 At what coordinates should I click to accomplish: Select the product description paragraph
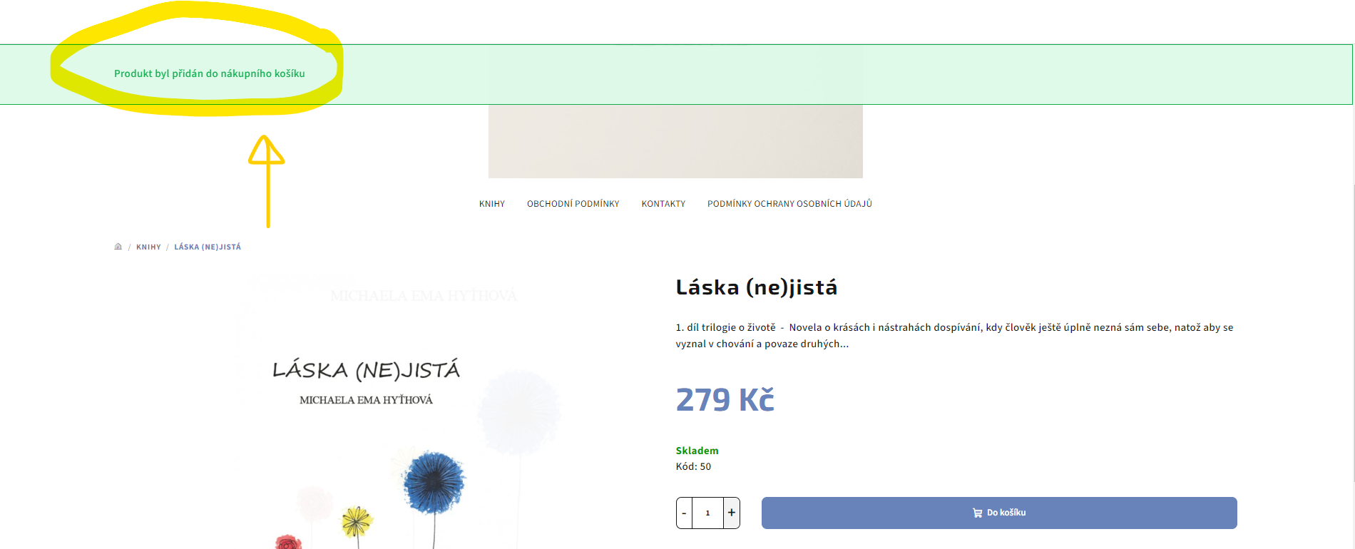pyautogui.click(x=954, y=335)
